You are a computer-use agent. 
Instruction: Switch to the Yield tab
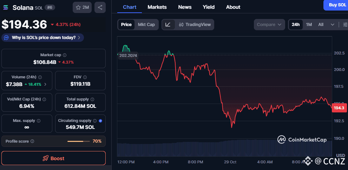point(209,7)
